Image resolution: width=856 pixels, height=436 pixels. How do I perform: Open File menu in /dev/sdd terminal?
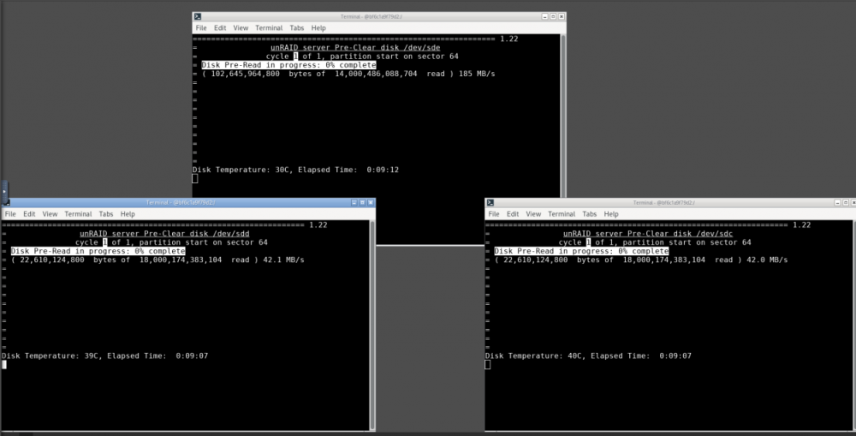point(10,214)
